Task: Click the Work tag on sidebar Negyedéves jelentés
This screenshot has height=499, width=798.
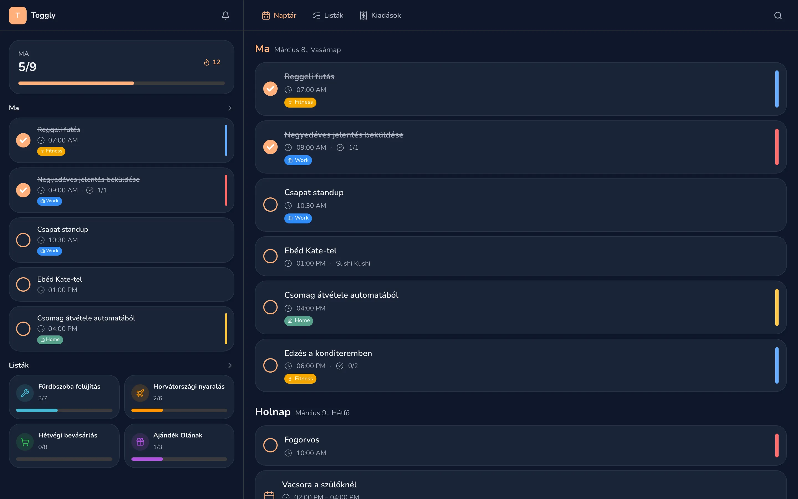Action: click(x=50, y=201)
